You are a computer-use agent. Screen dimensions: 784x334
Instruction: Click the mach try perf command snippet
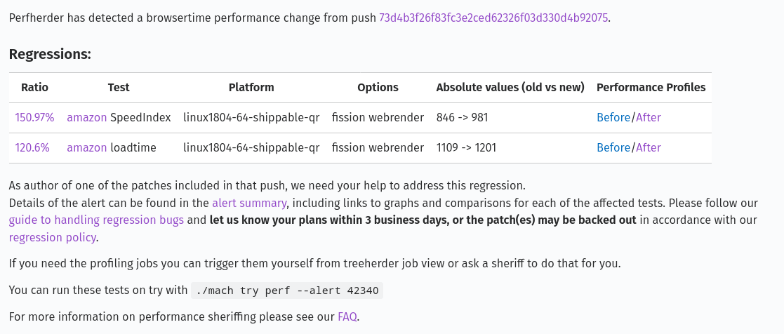pos(287,290)
